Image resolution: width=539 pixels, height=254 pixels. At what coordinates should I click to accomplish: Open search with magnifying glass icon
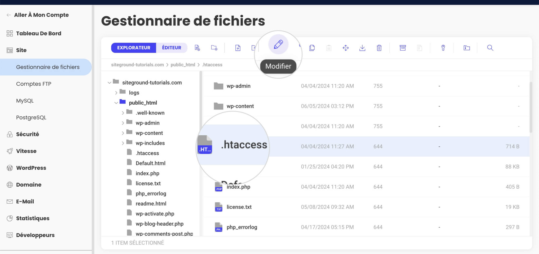point(490,48)
